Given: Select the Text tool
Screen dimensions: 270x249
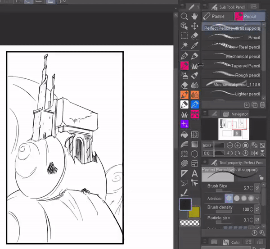Looking at the screenshot, I should [x=194, y=174].
